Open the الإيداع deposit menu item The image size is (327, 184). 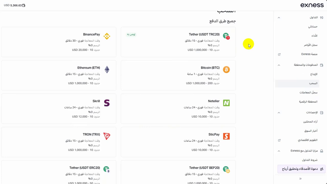pos(314,74)
